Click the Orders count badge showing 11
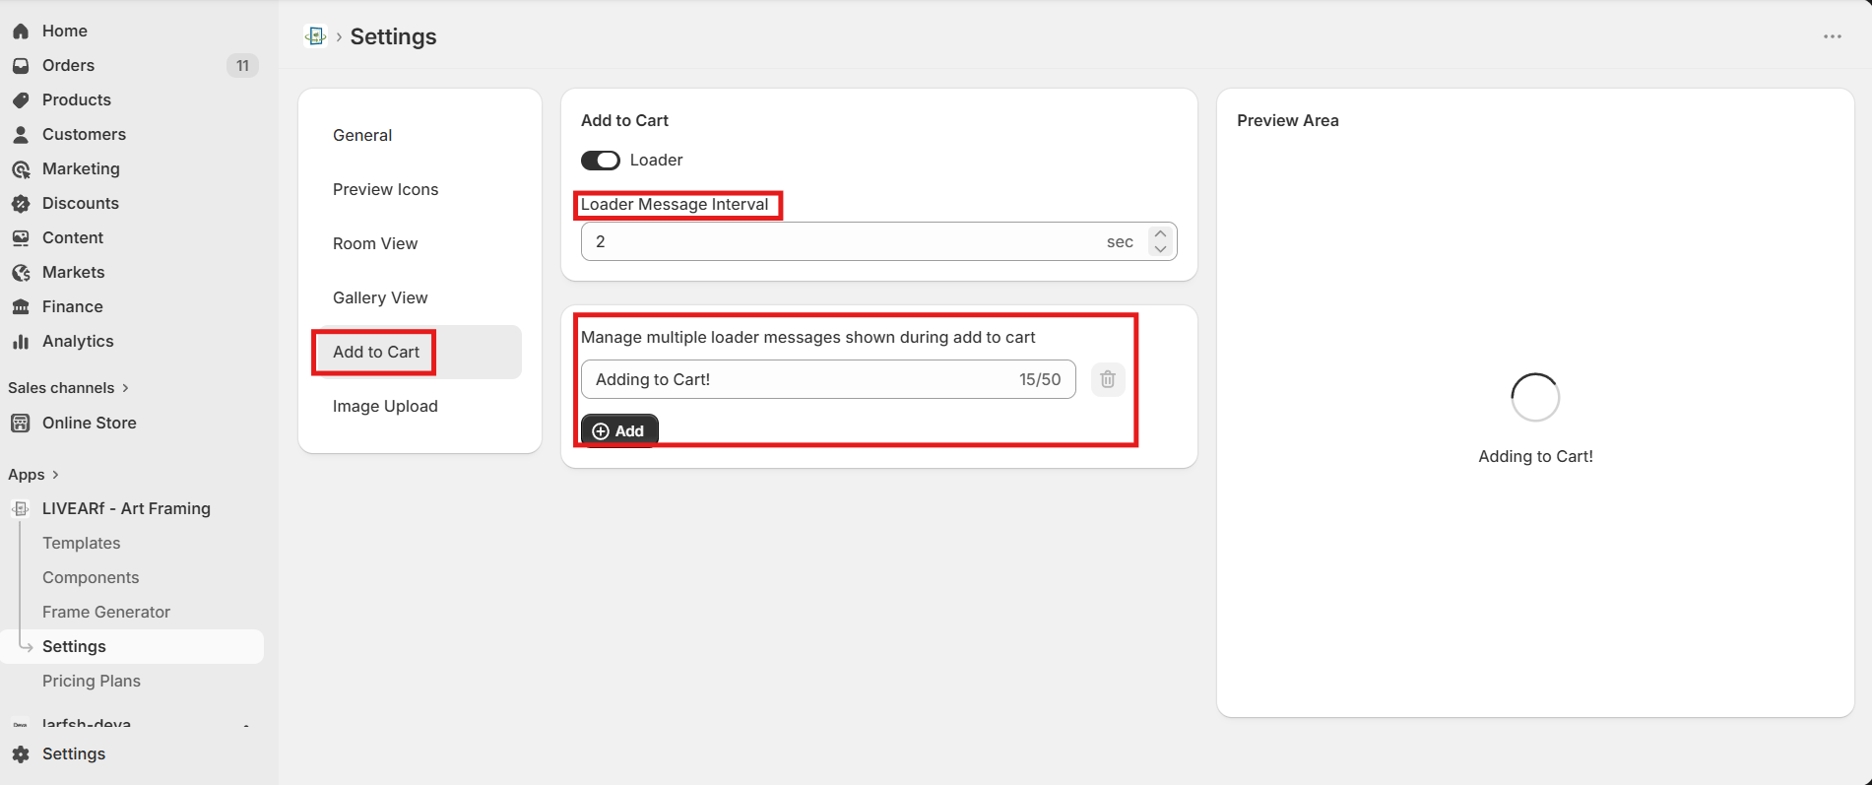Viewport: 1872px width, 785px height. 242,66
